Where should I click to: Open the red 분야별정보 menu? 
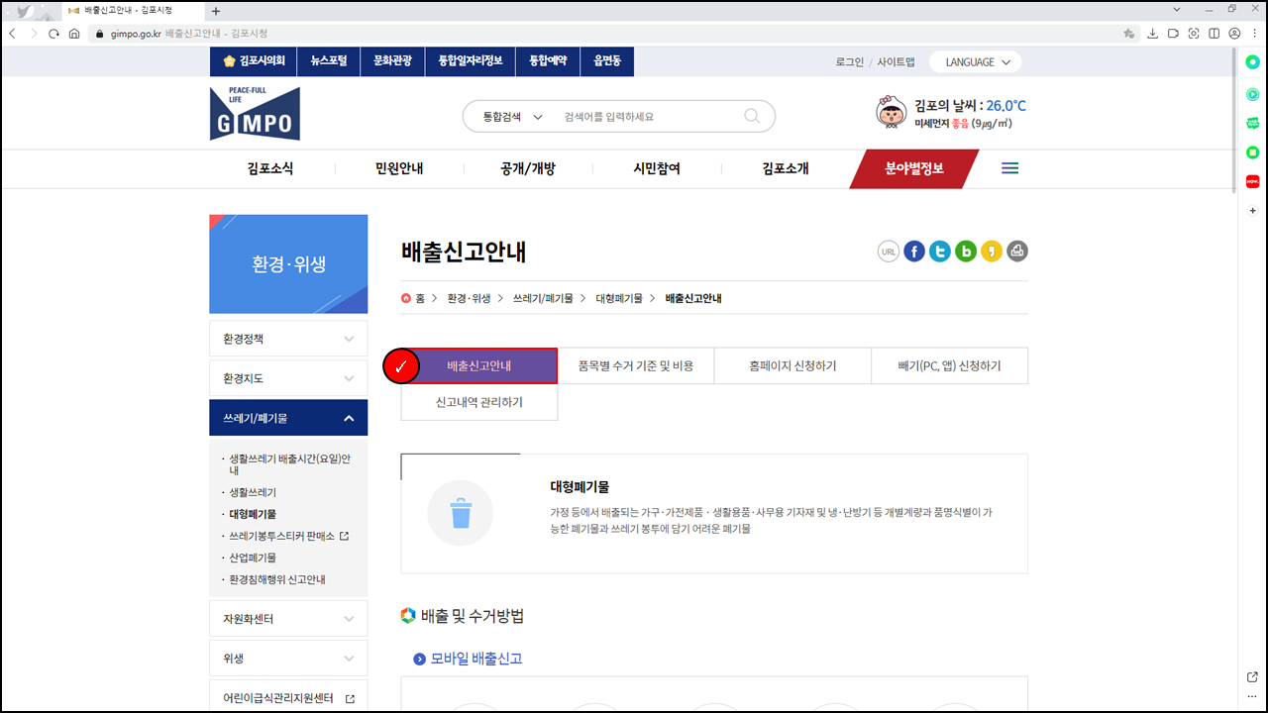914,168
